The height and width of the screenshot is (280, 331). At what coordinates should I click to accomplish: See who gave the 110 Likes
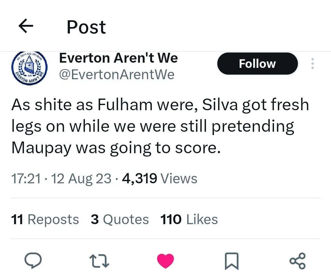[189, 220]
